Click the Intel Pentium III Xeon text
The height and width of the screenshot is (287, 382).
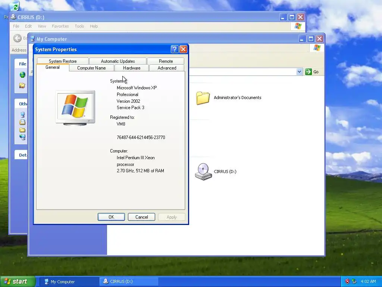(136, 158)
